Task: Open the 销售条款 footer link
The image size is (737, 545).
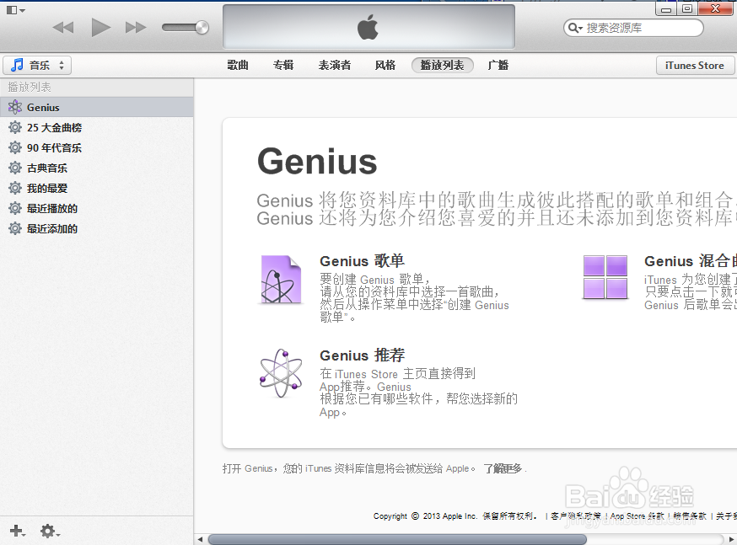Action: tap(690, 516)
